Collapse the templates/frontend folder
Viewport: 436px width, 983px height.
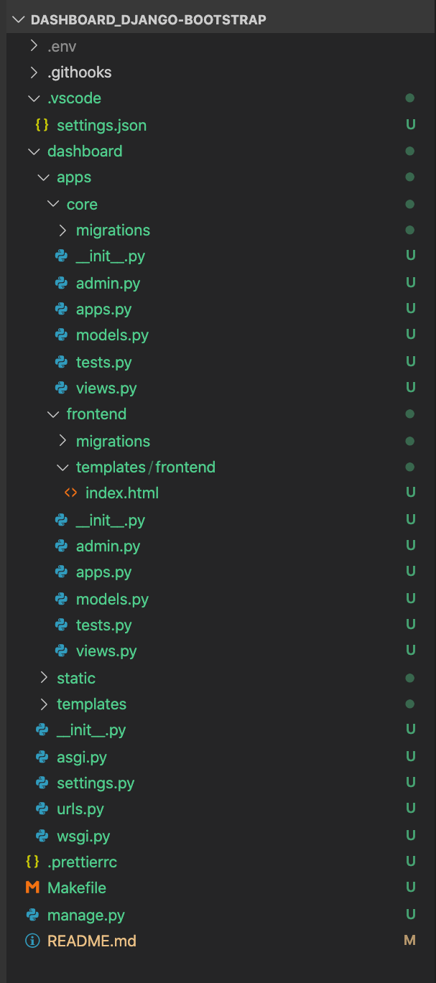62,467
